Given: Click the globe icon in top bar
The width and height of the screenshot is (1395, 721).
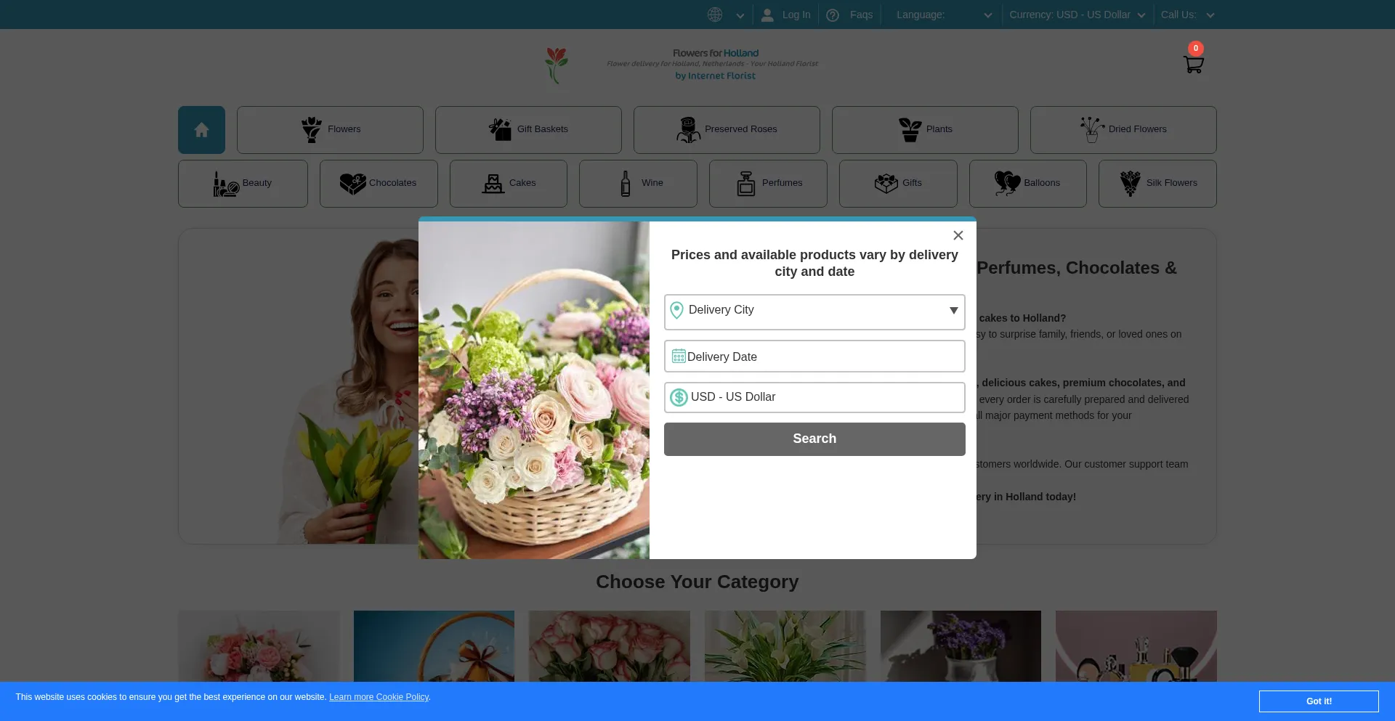Looking at the screenshot, I should coord(715,15).
